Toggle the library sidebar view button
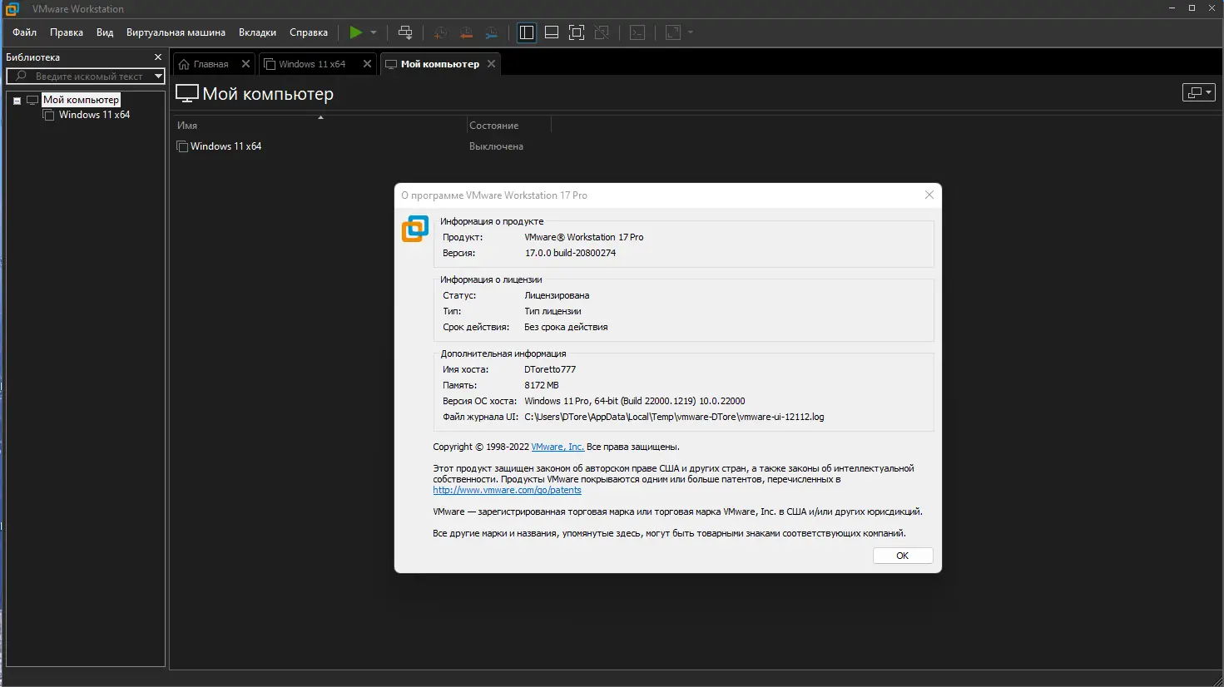This screenshot has height=687, width=1224. (527, 32)
